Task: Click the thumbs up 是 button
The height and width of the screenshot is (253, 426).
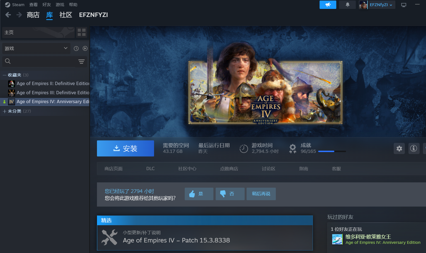Action: [199, 194]
